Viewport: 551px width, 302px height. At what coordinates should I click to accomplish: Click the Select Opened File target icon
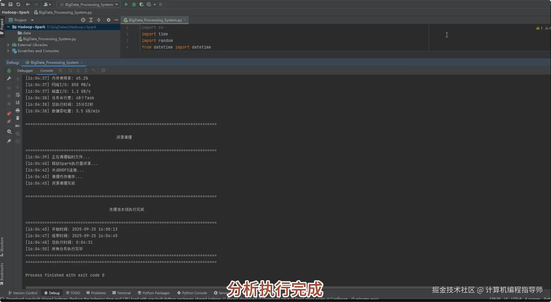[x=83, y=20]
